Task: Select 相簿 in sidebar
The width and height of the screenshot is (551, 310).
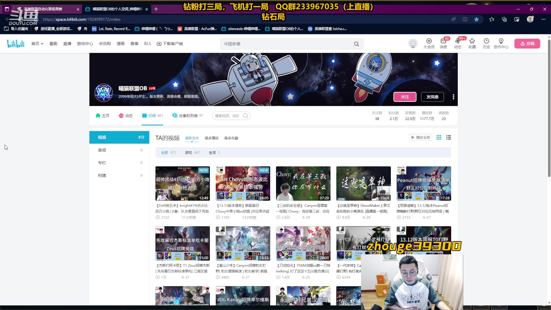Action: (x=119, y=175)
